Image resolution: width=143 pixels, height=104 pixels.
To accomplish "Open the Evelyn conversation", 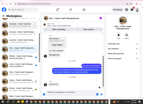I will tap(19, 81).
